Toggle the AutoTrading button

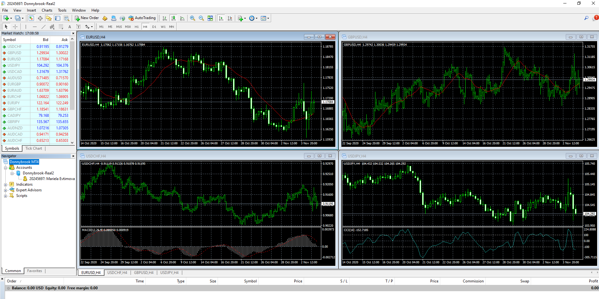[142, 18]
